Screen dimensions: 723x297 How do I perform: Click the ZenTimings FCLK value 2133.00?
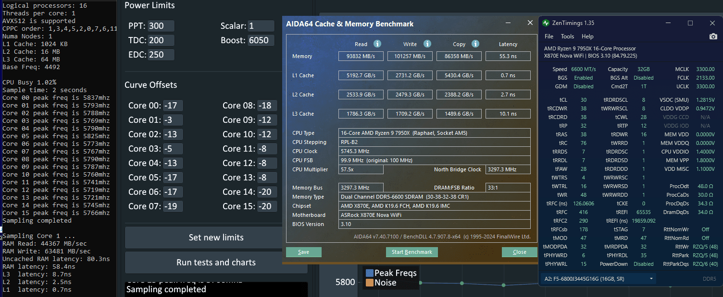click(x=705, y=78)
